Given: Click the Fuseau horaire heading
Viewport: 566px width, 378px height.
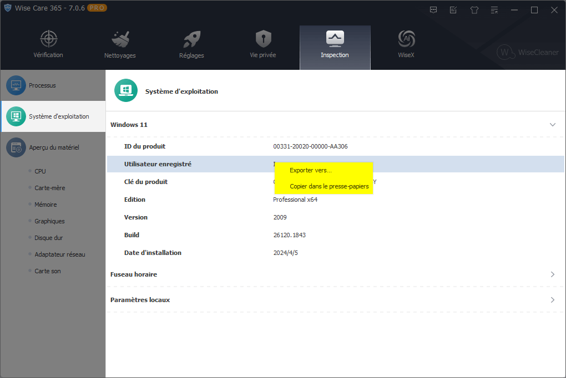Looking at the screenshot, I should tap(134, 274).
